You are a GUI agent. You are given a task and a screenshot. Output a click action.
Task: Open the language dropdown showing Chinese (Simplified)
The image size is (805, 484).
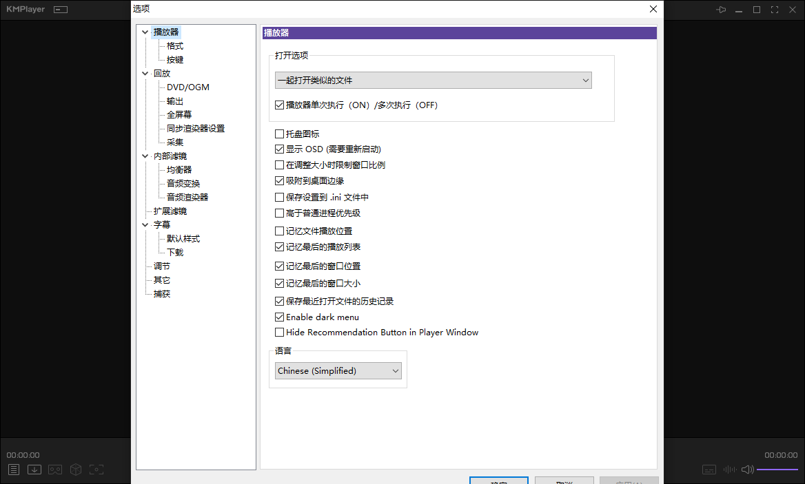point(338,370)
